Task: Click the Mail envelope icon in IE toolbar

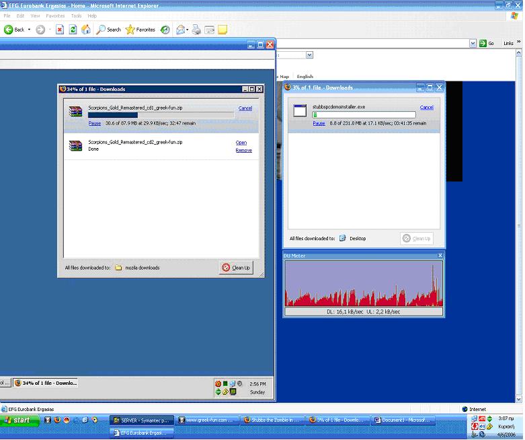Action: 180,30
